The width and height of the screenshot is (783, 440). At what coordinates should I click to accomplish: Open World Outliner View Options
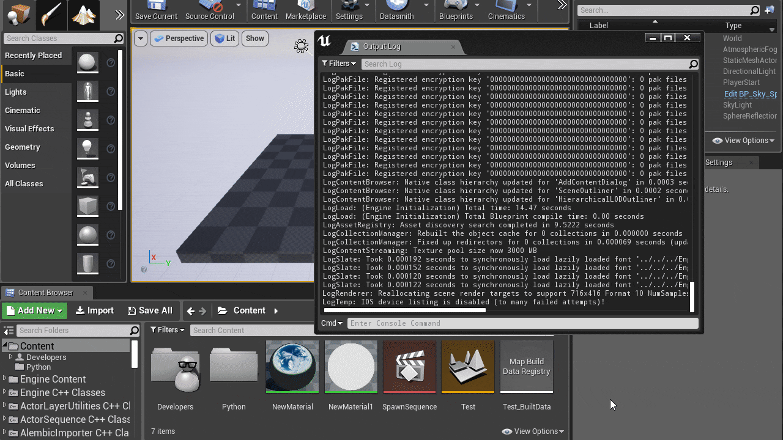point(744,141)
